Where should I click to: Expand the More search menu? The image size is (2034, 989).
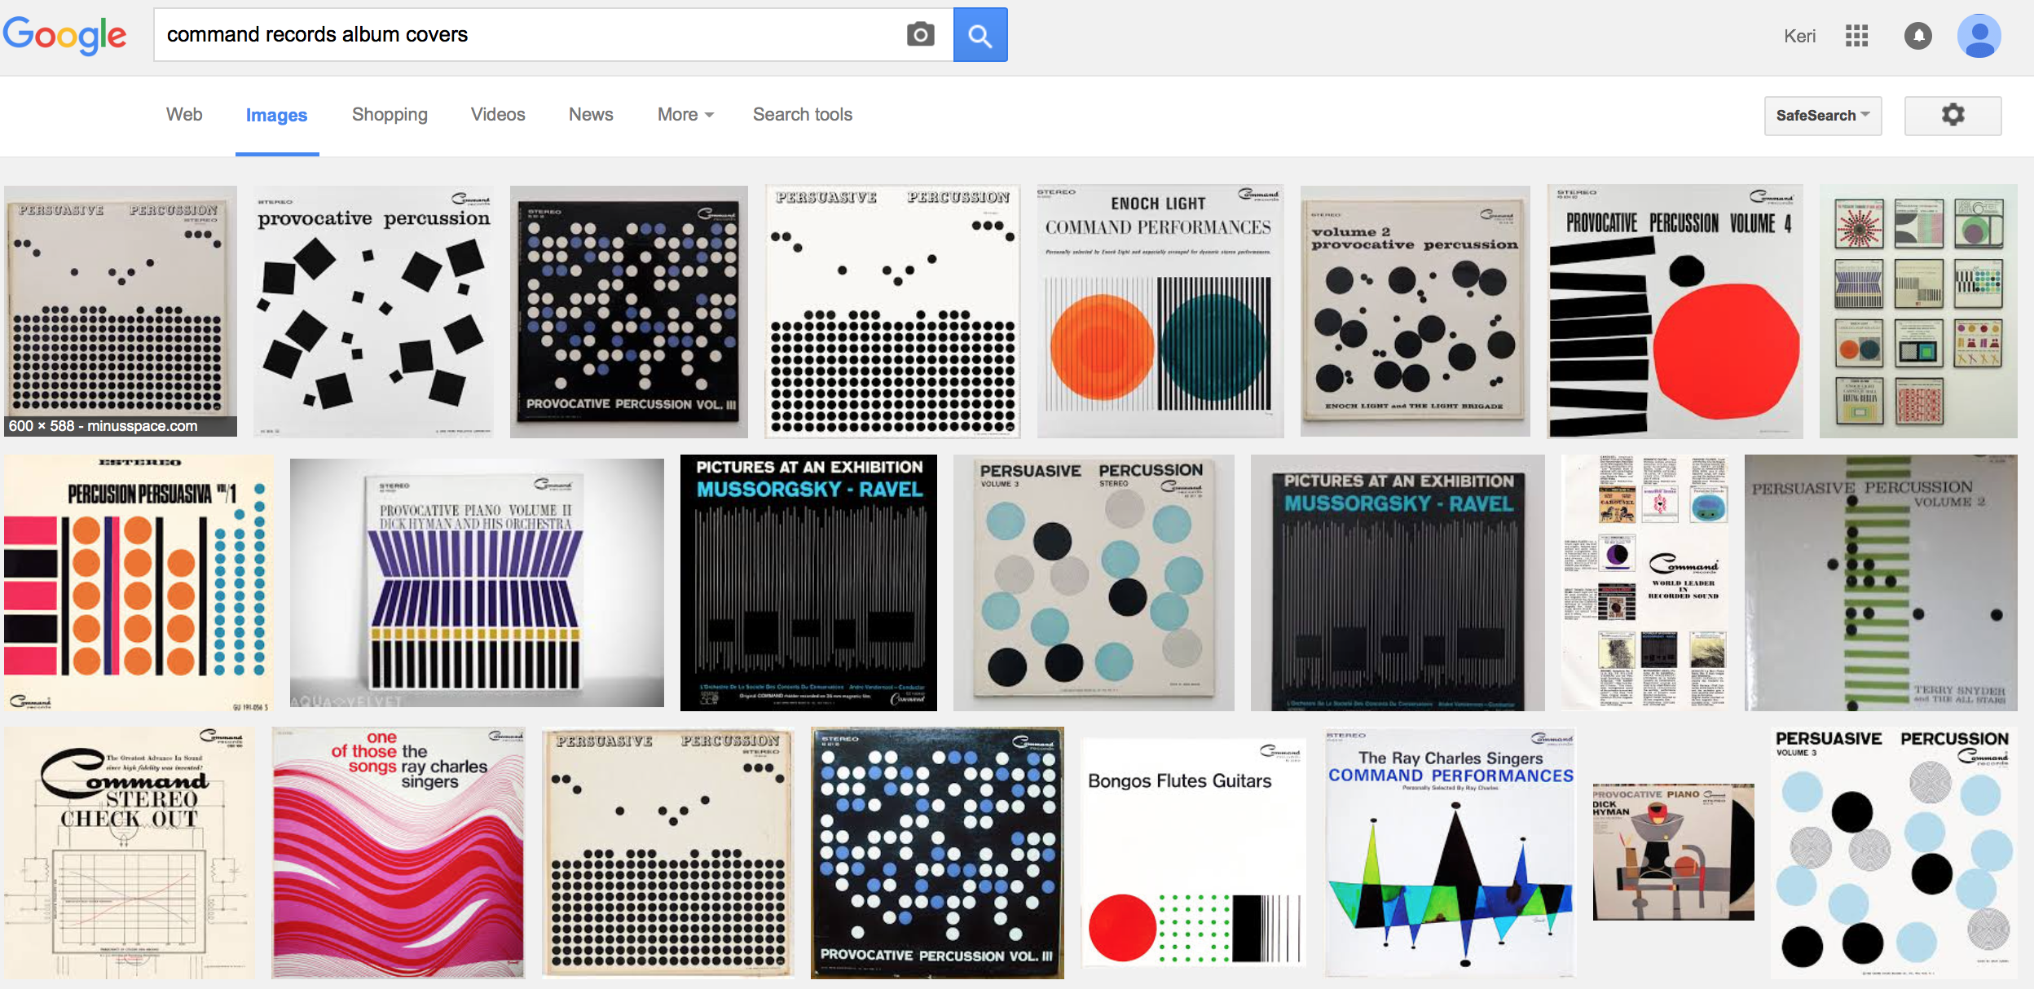(685, 115)
